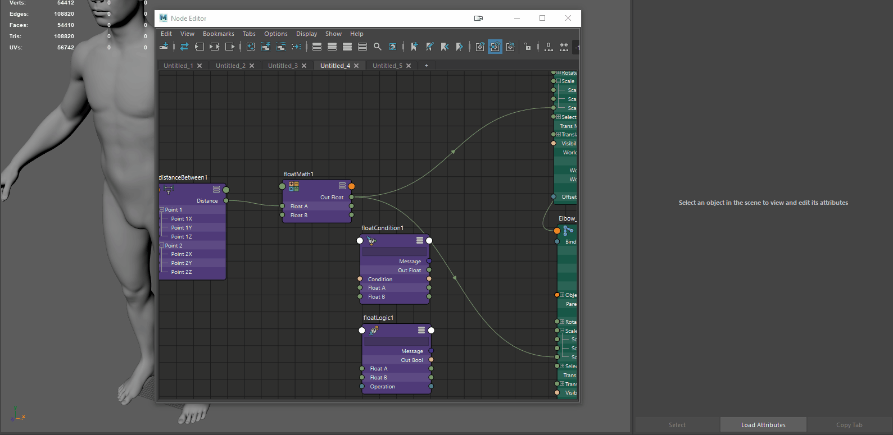893x435 pixels.
Task: Open the magnifier search icon
Action: tap(378, 47)
